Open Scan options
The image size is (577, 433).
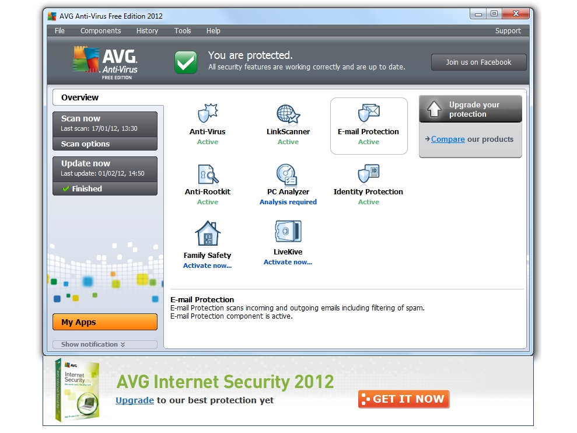coord(105,144)
